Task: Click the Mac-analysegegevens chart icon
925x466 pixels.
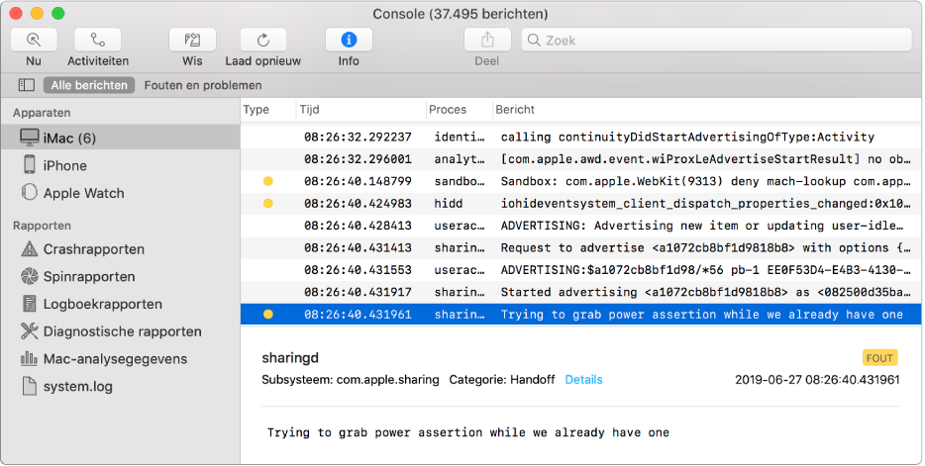Action: coord(29,358)
